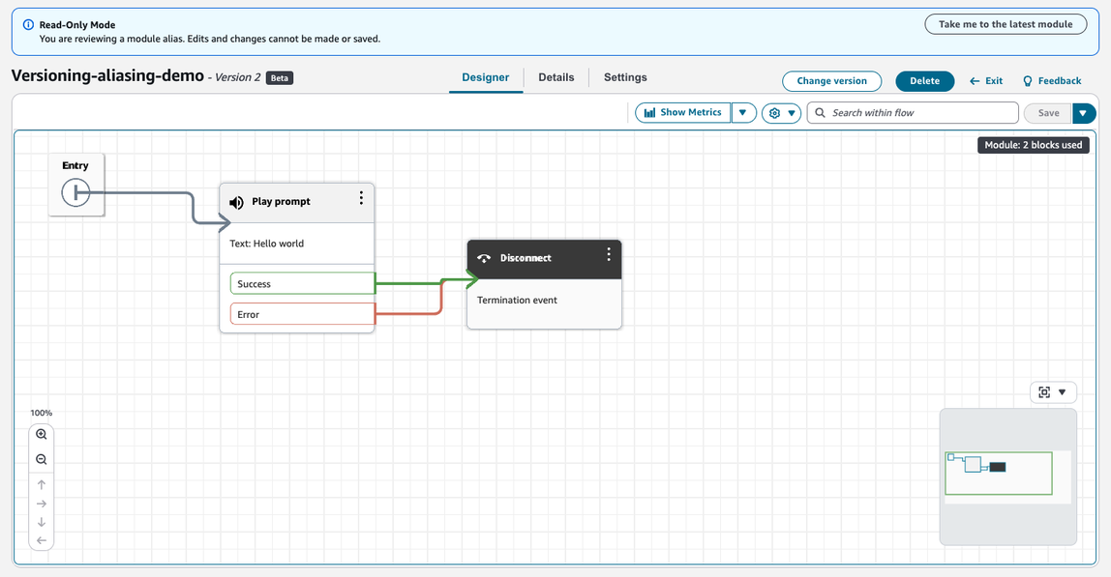Screen dimensions: 1111x577
Task: Click the speaker icon on Play prompt block
Action: (235, 201)
